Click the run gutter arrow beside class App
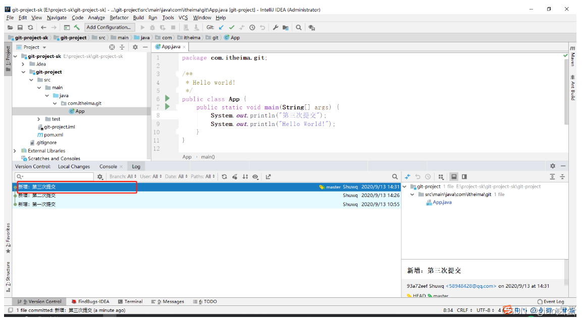This screenshot has width=584, height=321. [x=167, y=99]
